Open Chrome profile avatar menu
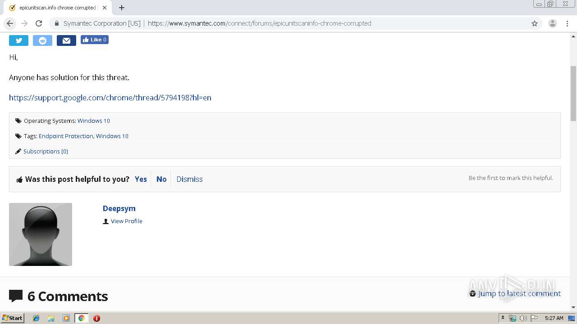 (x=552, y=23)
